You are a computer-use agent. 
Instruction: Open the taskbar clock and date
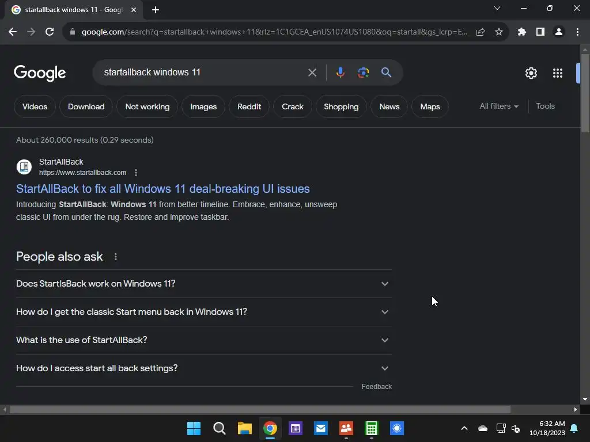[x=547, y=428]
